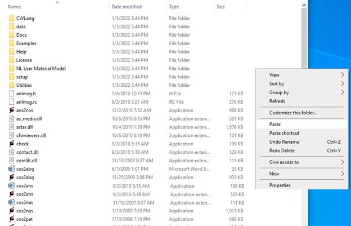
Task: Click the cfwviewerx.dll file icon
Action: coord(11,135)
